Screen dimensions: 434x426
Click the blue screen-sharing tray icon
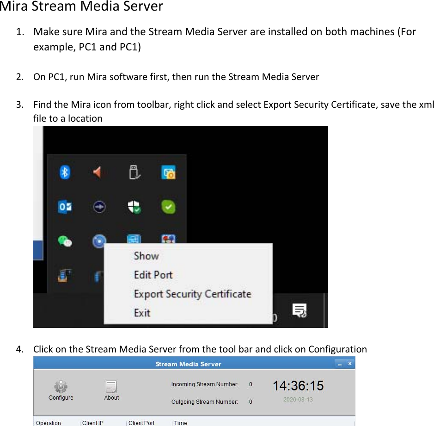[134, 240]
